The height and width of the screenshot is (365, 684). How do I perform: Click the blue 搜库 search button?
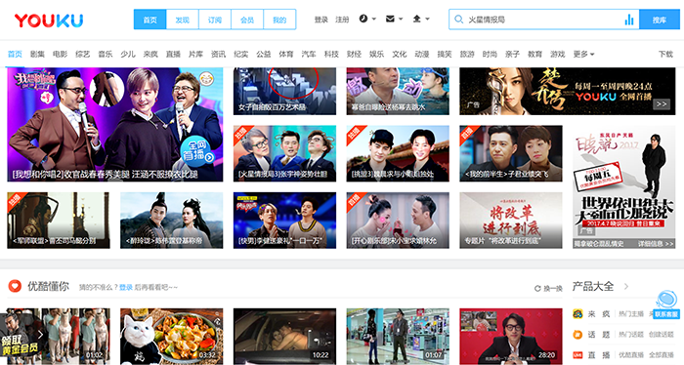click(660, 20)
